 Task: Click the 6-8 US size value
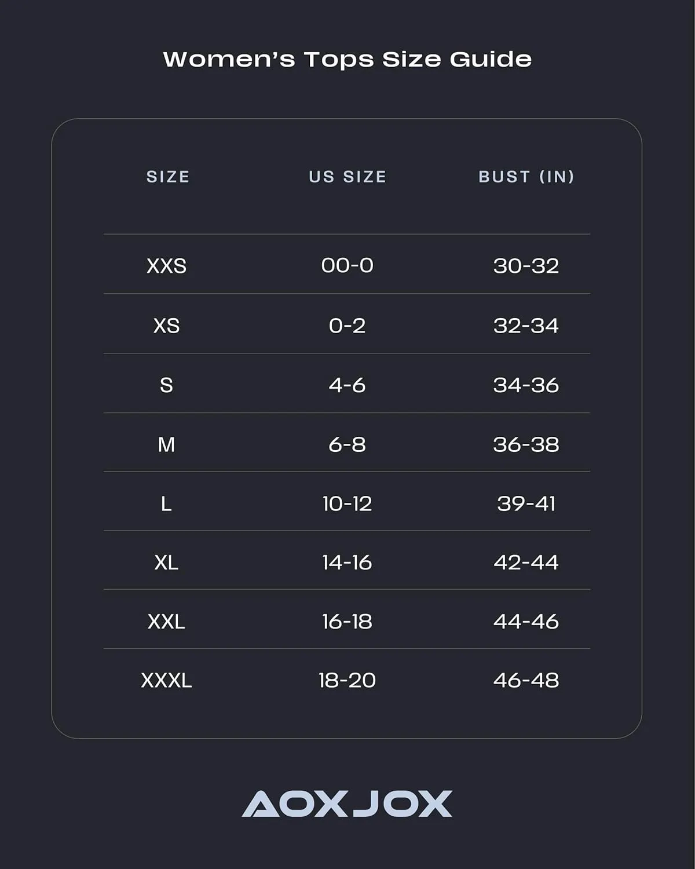coord(348,445)
